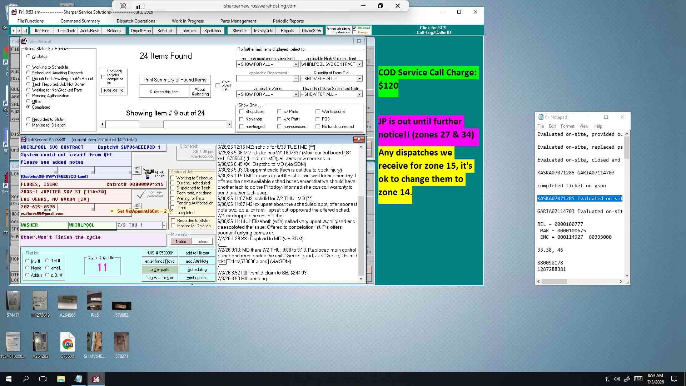Open the Format menu in Notepad
The width and height of the screenshot is (686, 386).
click(567, 126)
